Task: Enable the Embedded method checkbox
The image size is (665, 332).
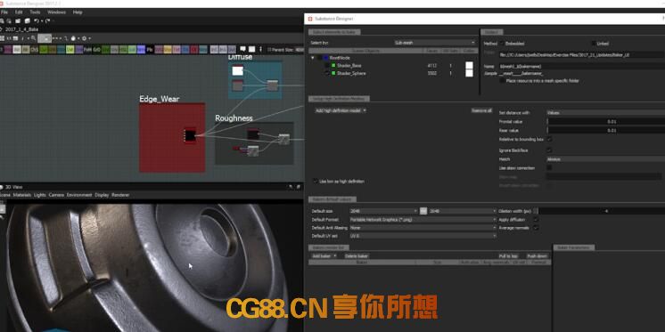Action: (x=502, y=44)
